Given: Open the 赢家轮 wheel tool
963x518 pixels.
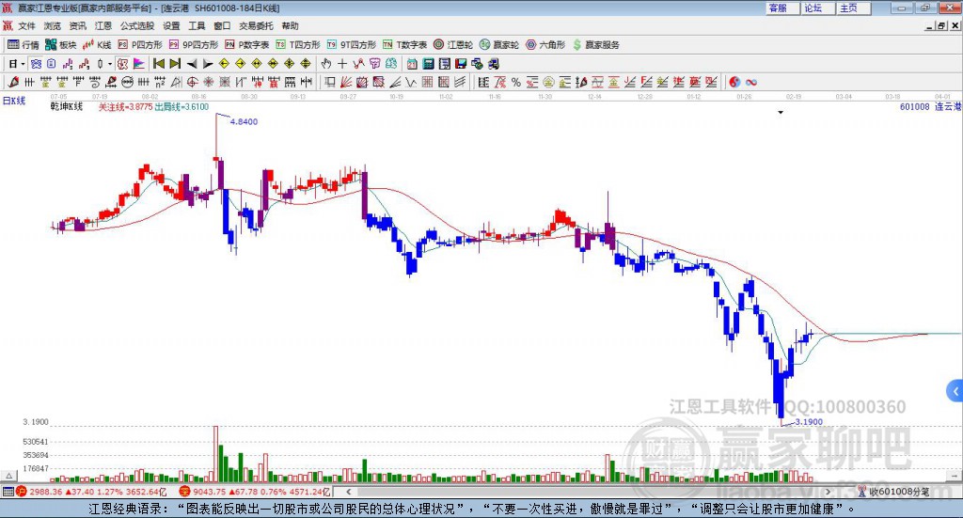Looking at the screenshot, I should coord(499,45).
